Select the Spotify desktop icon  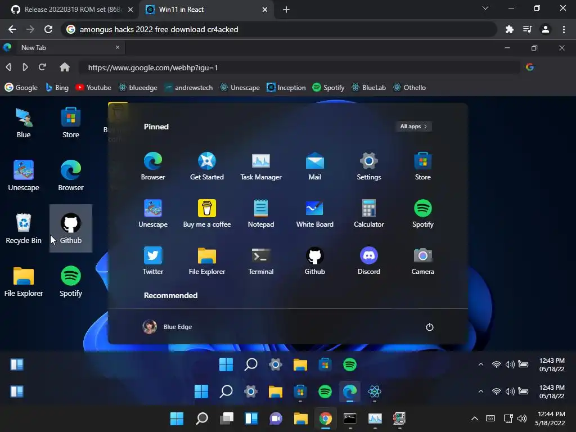point(70,281)
